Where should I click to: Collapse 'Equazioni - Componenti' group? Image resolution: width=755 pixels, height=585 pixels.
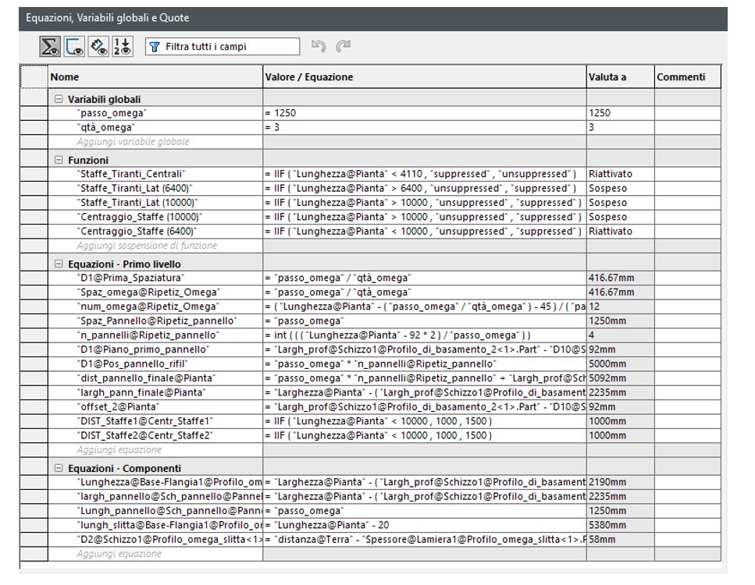(x=59, y=469)
